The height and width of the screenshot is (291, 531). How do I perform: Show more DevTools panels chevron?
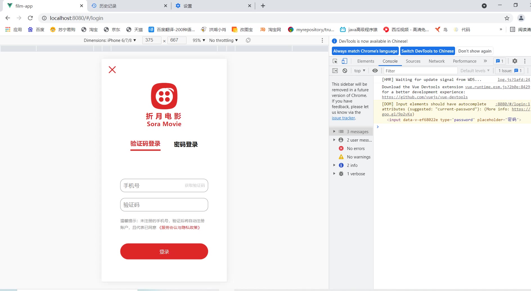click(x=485, y=61)
